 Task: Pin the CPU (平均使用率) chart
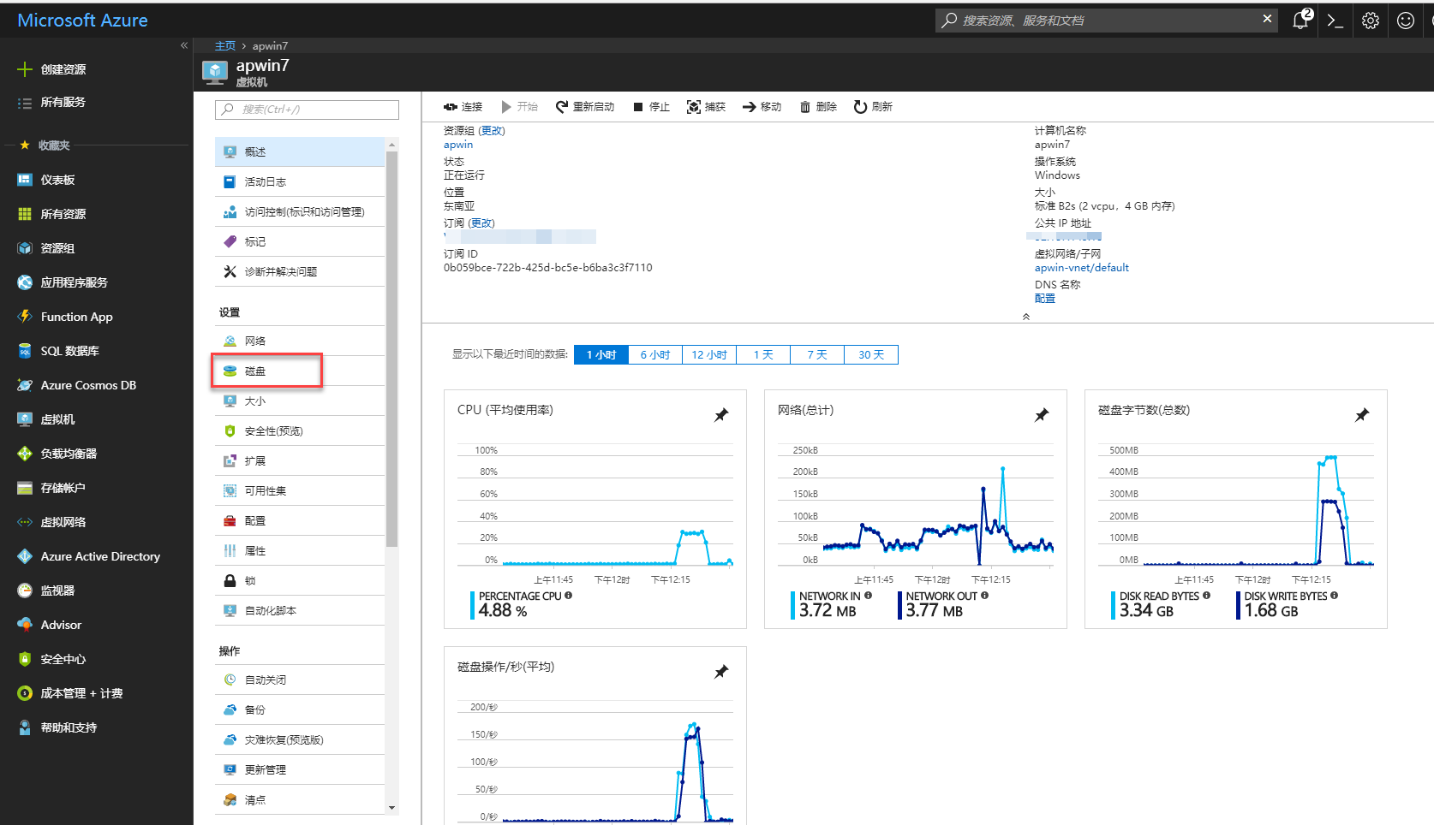pyautogui.click(x=721, y=415)
